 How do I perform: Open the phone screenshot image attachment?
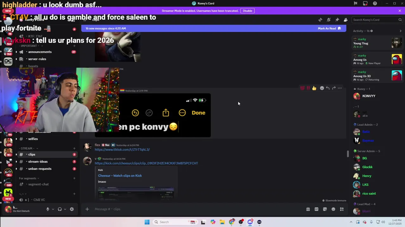(153, 115)
